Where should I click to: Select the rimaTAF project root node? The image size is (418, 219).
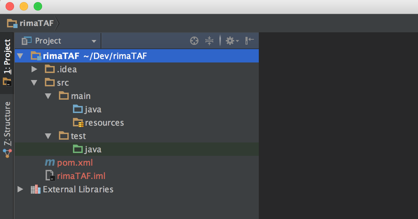[61, 56]
